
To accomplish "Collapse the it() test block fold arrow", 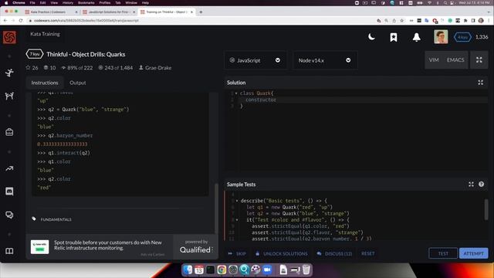I will (237, 219).
